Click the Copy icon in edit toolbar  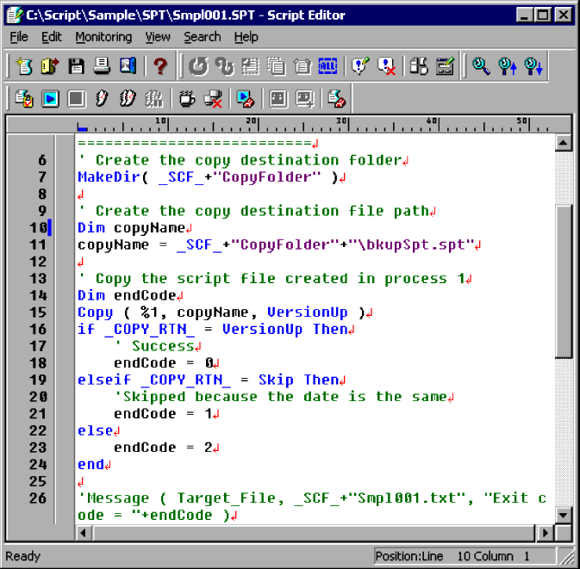click(x=276, y=66)
